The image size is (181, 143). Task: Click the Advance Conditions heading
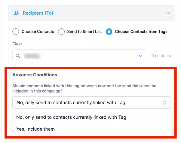point(35,75)
